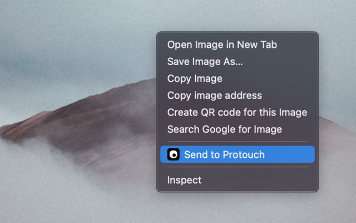
Task: Create QR code for this Image
Action: tap(238, 113)
